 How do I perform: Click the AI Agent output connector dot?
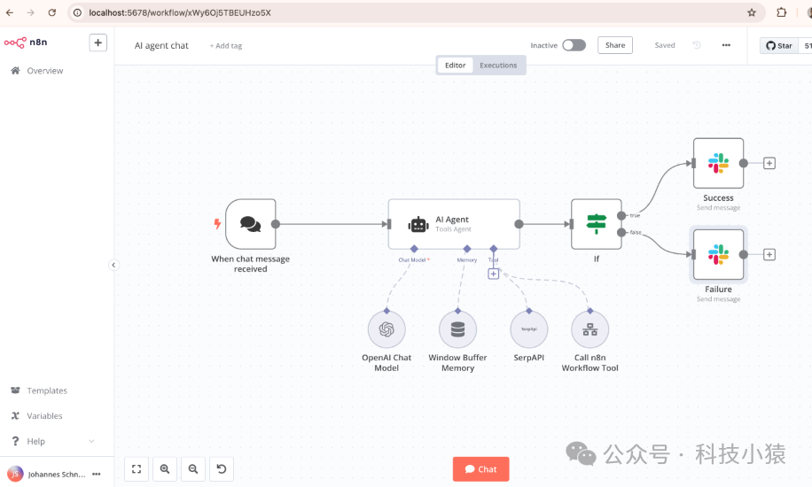tap(519, 224)
